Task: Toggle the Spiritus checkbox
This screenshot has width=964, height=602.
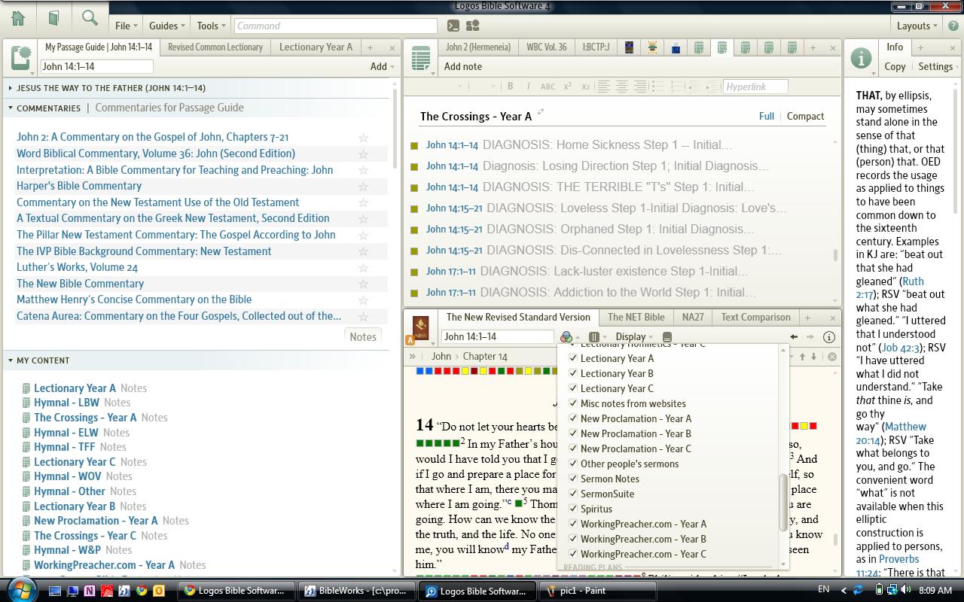Action: point(573,509)
